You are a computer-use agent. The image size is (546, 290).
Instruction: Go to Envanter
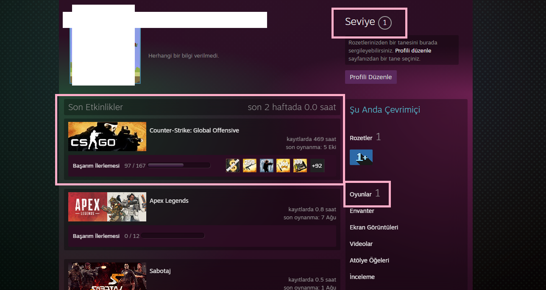362,211
